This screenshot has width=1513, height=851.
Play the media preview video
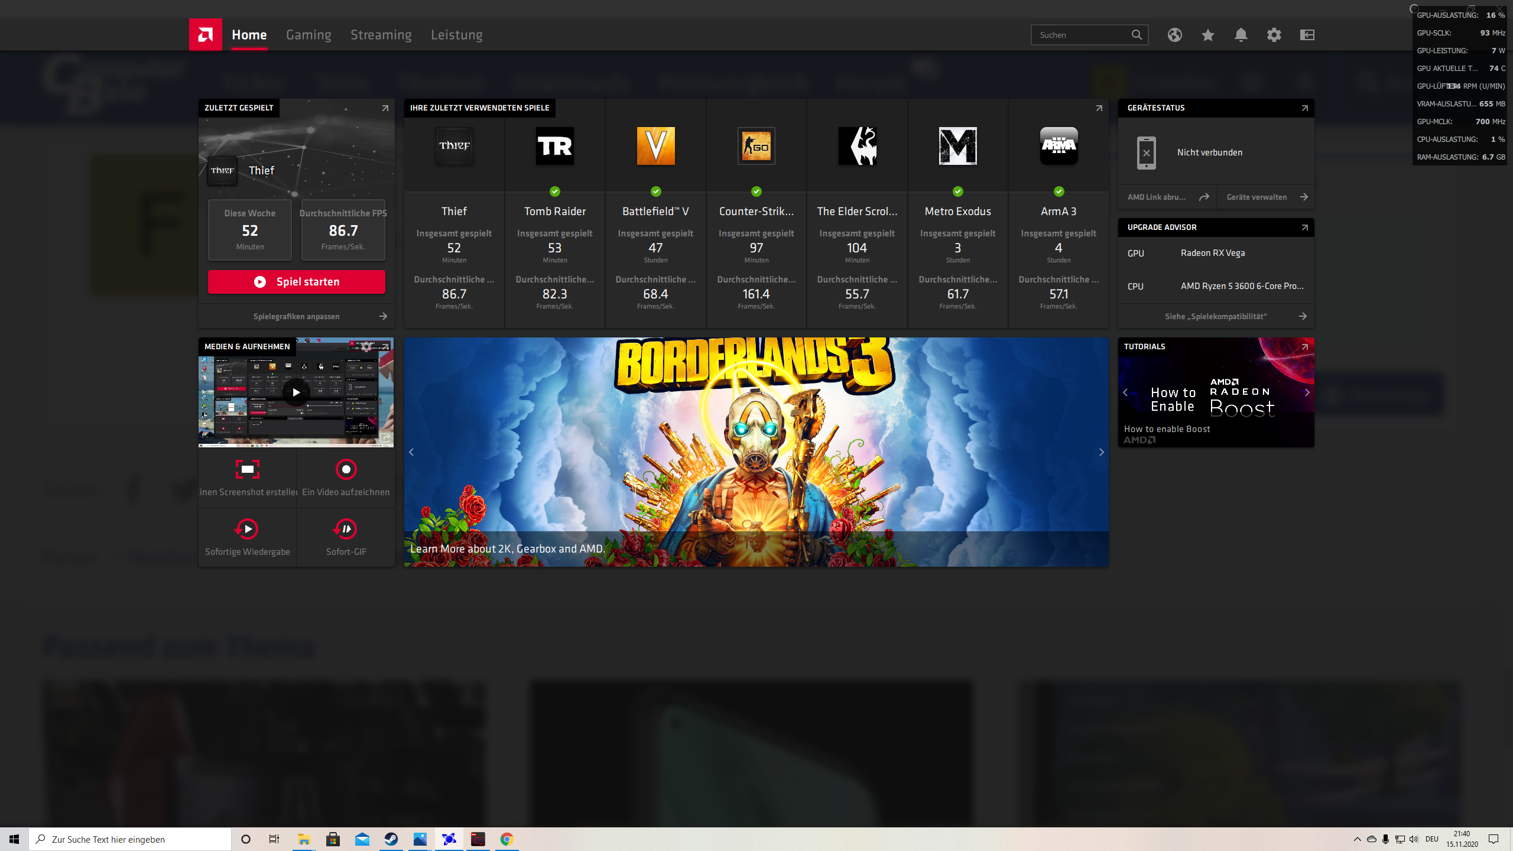(x=296, y=392)
